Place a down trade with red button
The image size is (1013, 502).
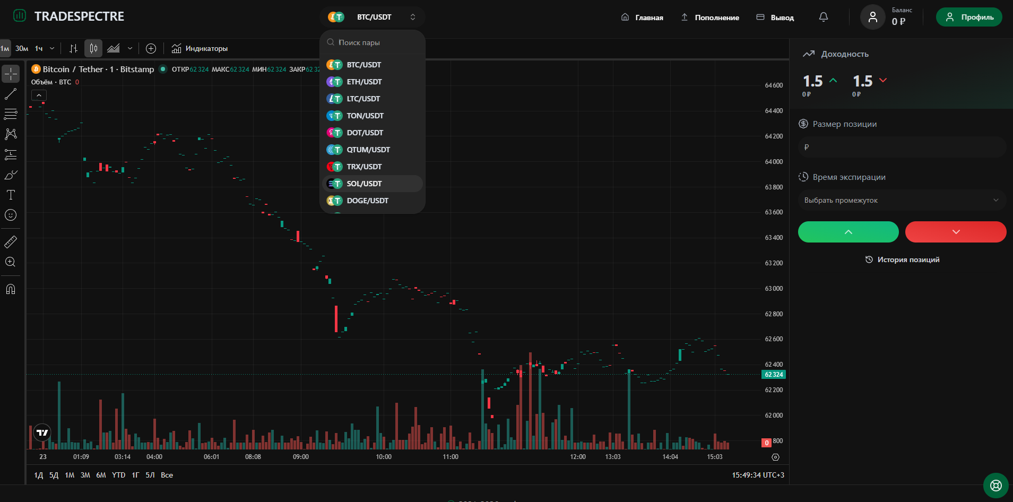click(956, 232)
